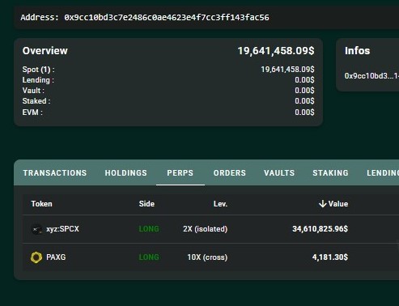The image size is (399, 306).
Task: Click the PAXG token name
Action: tap(56, 257)
